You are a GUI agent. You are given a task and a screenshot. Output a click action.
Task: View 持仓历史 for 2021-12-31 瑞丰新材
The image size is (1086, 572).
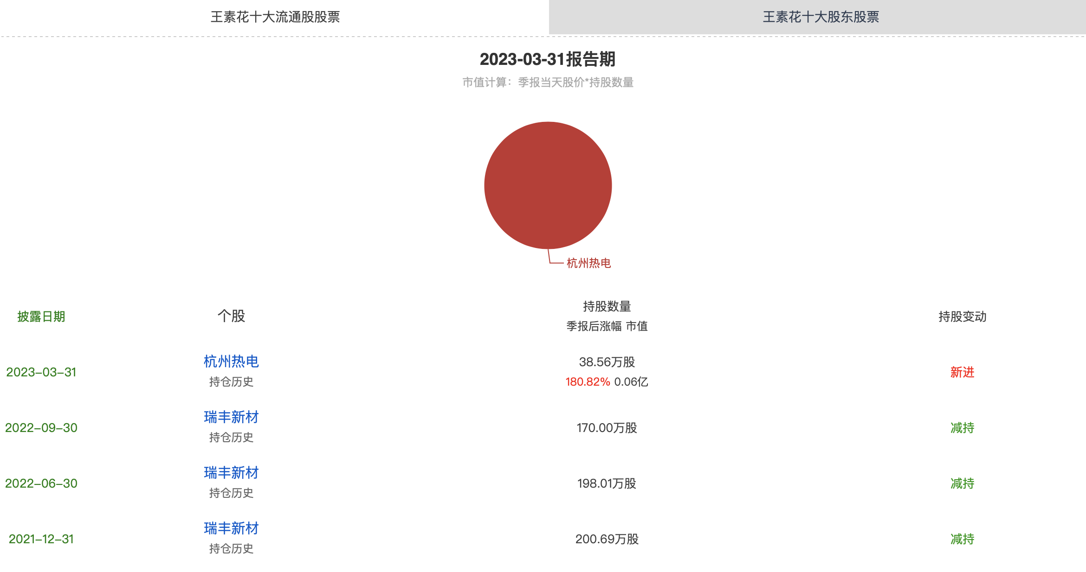(231, 549)
